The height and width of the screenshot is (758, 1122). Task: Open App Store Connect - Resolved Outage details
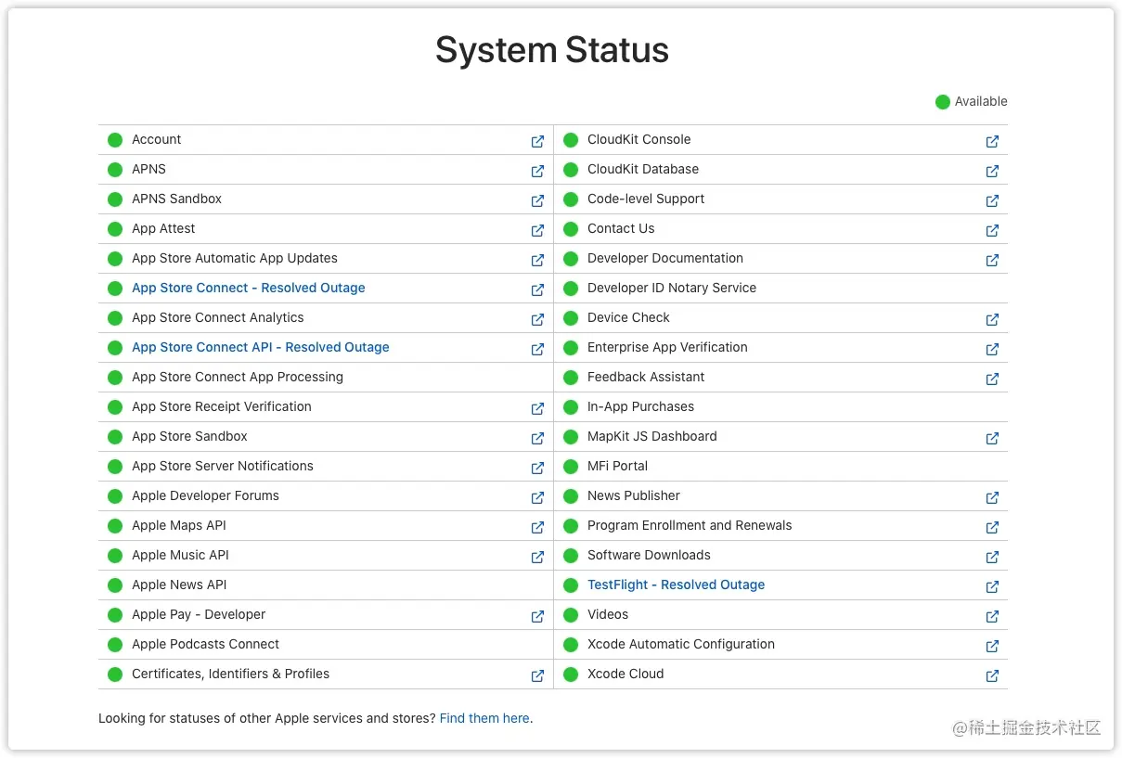pos(249,288)
